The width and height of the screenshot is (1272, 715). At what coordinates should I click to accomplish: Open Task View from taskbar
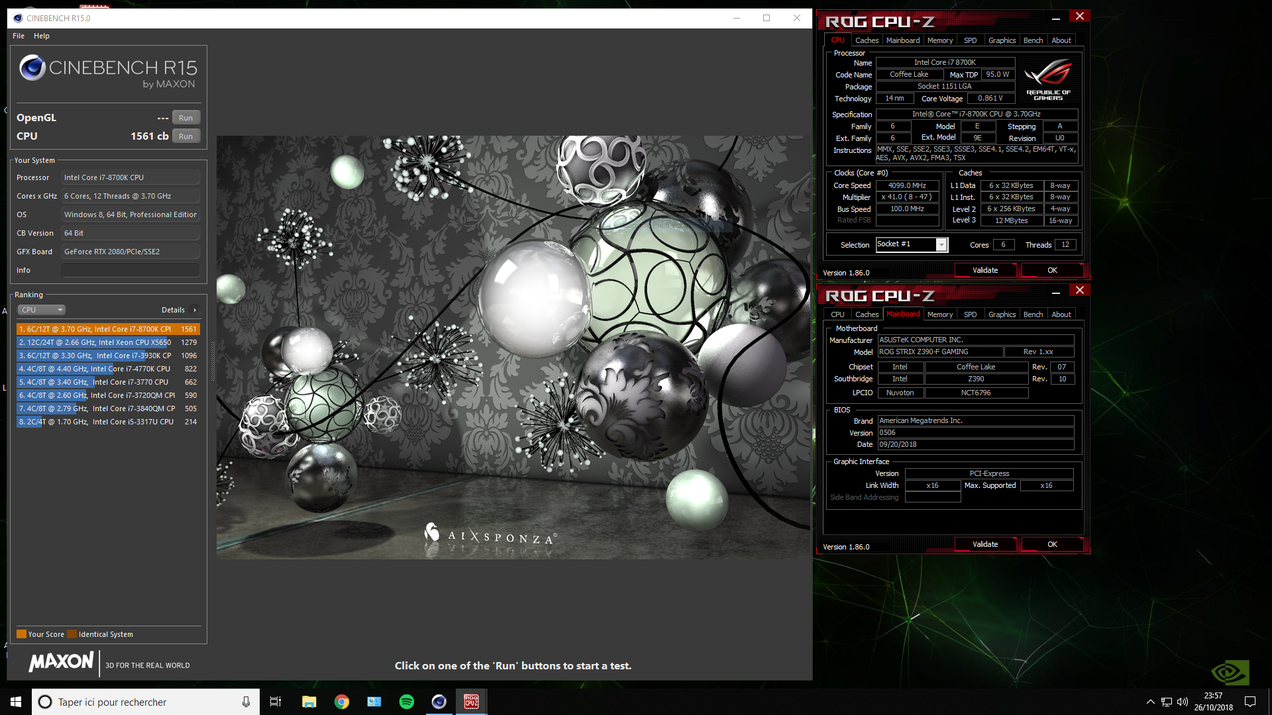(276, 702)
